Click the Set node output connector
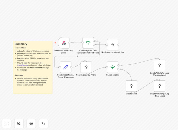This screenshot has height=130, width=178. click(71, 67)
